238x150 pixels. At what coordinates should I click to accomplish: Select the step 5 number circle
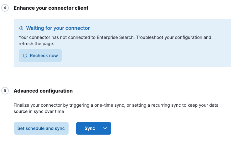click(5, 91)
